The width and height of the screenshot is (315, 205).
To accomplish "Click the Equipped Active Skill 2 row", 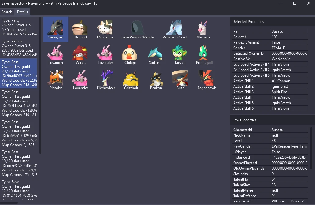I will (x=270, y=70).
